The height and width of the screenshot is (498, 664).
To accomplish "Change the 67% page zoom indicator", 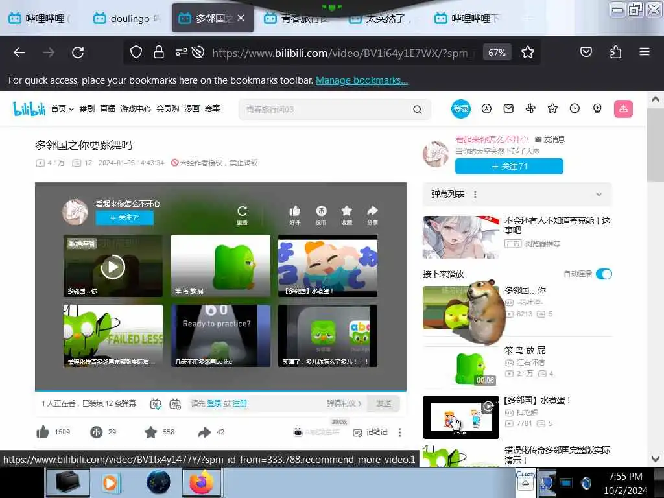I will click(497, 53).
